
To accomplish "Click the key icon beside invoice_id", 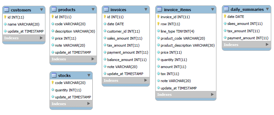I will coord(158,17).
